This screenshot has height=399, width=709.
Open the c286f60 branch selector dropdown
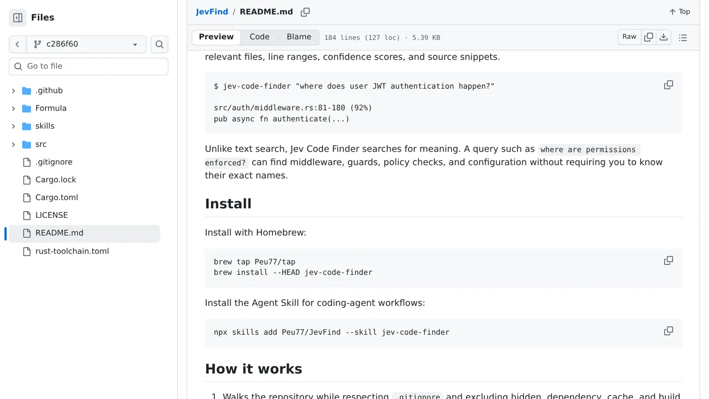point(86,44)
